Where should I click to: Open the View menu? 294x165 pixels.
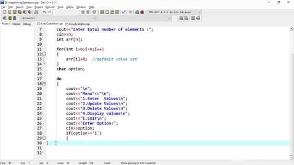coord(28,7)
